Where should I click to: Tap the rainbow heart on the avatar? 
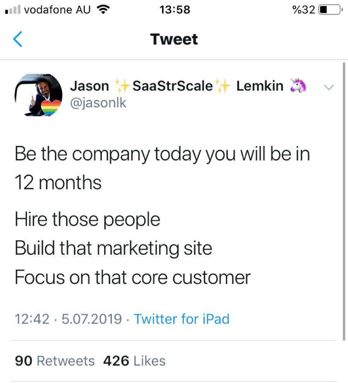pyautogui.click(x=52, y=108)
